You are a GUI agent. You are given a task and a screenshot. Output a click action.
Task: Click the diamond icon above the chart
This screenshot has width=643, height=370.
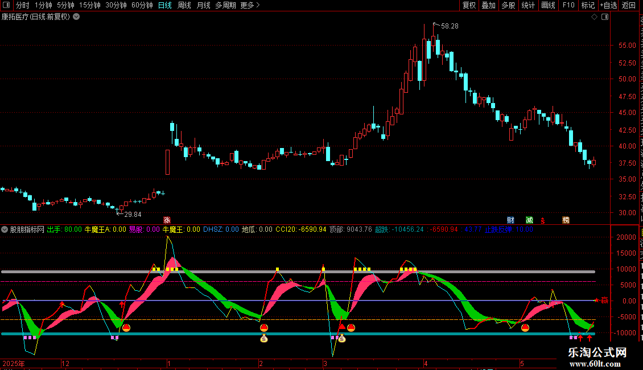(594, 17)
